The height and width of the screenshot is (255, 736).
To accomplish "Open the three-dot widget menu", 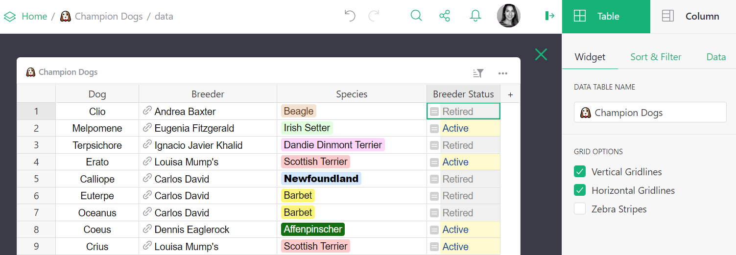I will click(x=502, y=73).
